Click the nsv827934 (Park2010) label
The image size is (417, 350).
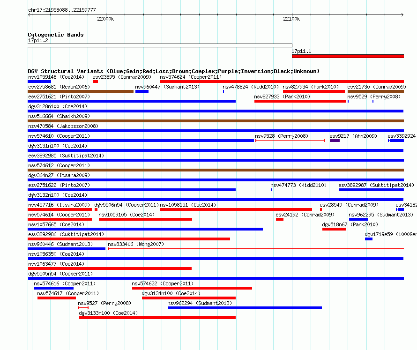coord(311,87)
